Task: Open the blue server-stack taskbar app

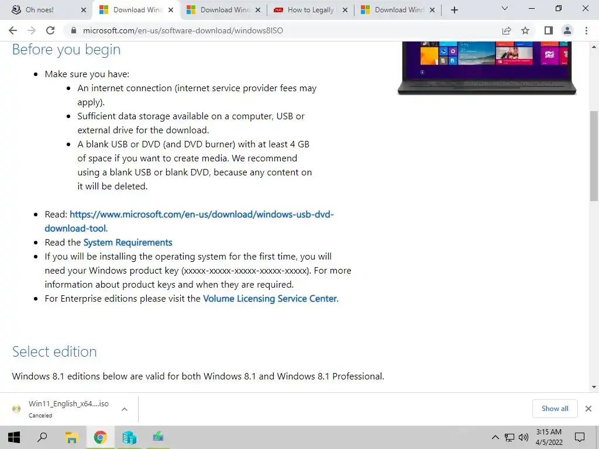Action: click(129, 437)
